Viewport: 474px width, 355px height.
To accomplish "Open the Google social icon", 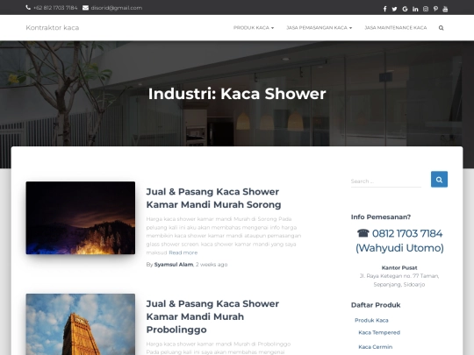I will point(405,9).
